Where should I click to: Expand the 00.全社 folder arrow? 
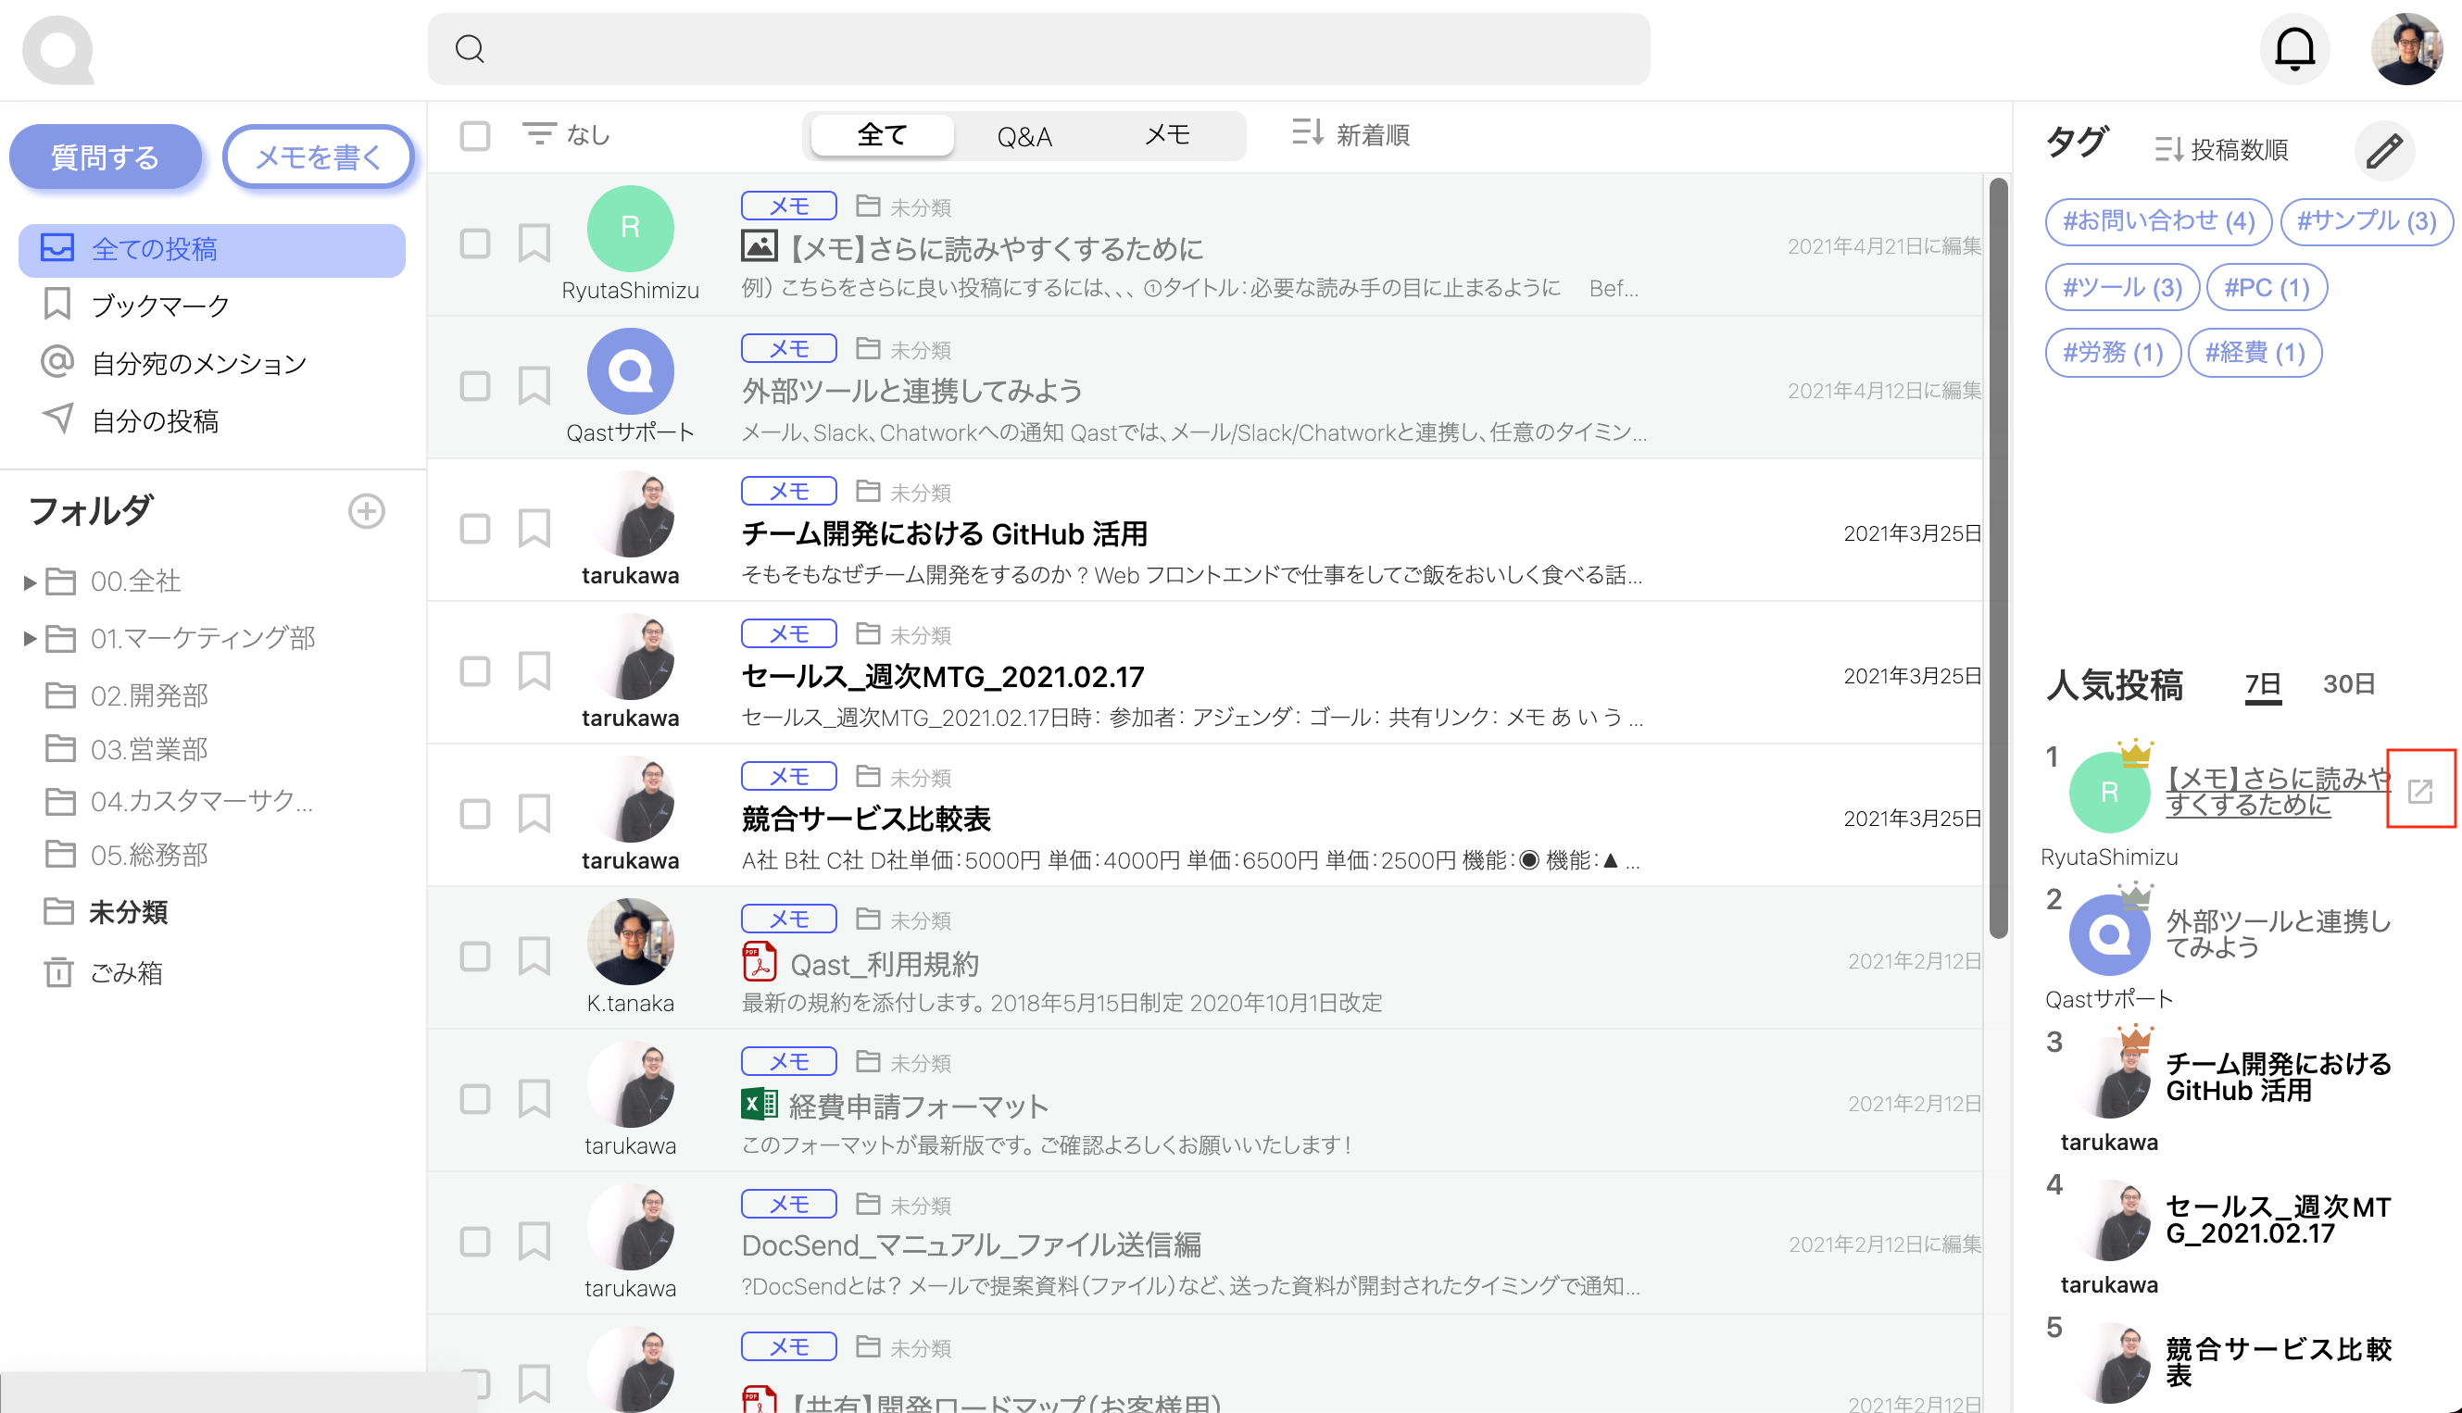pyautogui.click(x=29, y=582)
